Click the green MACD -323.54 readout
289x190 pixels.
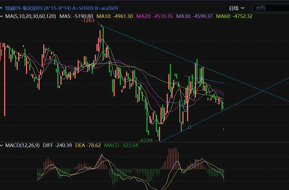click(x=121, y=145)
